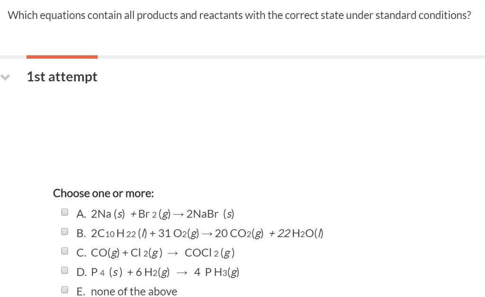Select answer D with P4 and H2
The image size is (485, 297).
tap(156, 272)
